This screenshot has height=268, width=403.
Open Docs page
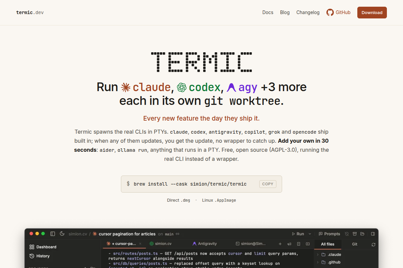tap(268, 12)
